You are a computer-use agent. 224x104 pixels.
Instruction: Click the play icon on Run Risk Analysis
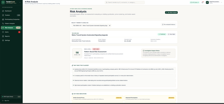(x=167, y=12)
